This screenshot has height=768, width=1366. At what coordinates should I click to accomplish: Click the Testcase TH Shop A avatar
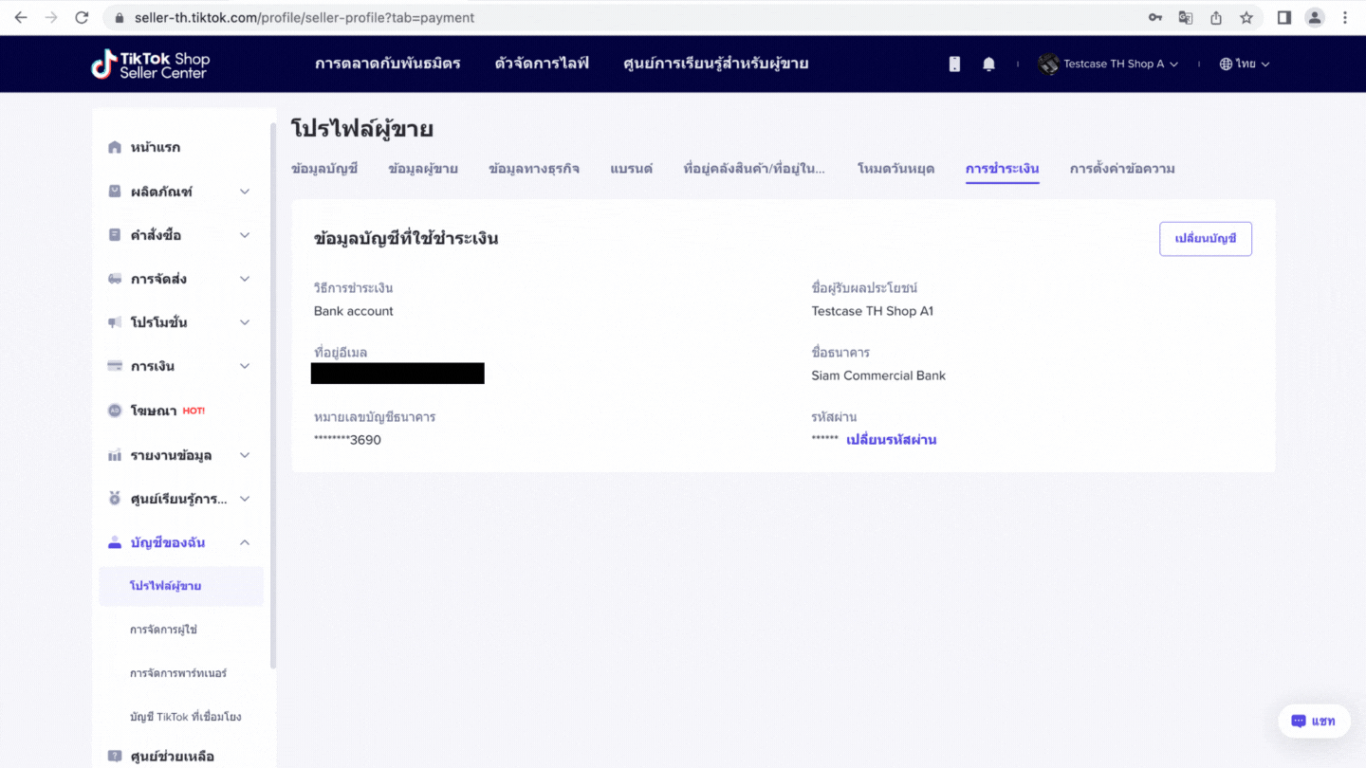coord(1048,64)
